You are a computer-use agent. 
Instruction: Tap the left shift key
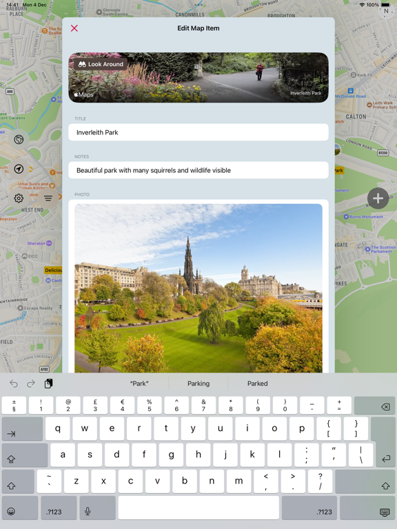(x=18, y=481)
